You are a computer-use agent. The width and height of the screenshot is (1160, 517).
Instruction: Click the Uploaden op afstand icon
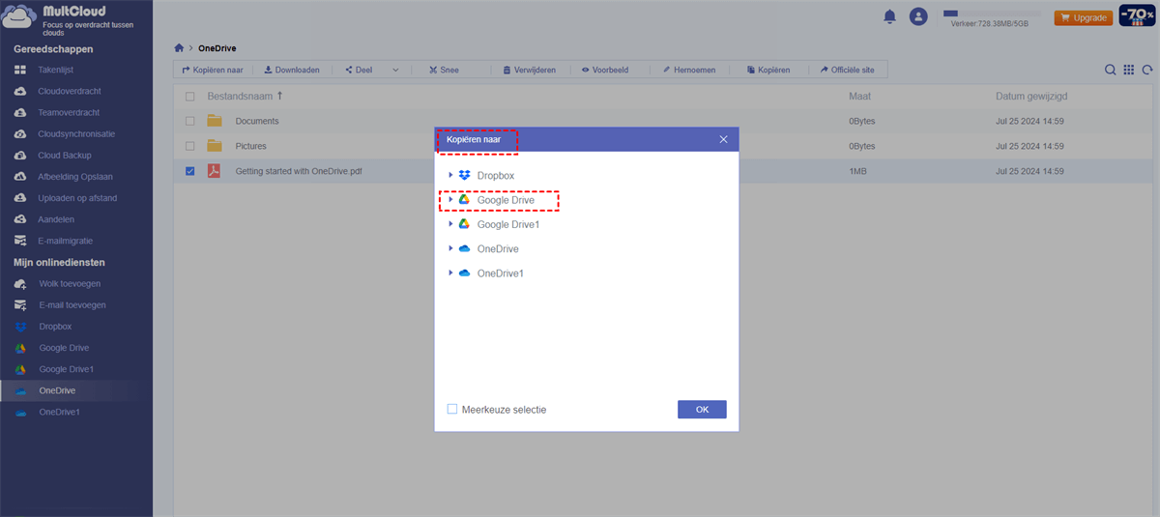pyautogui.click(x=20, y=198)
